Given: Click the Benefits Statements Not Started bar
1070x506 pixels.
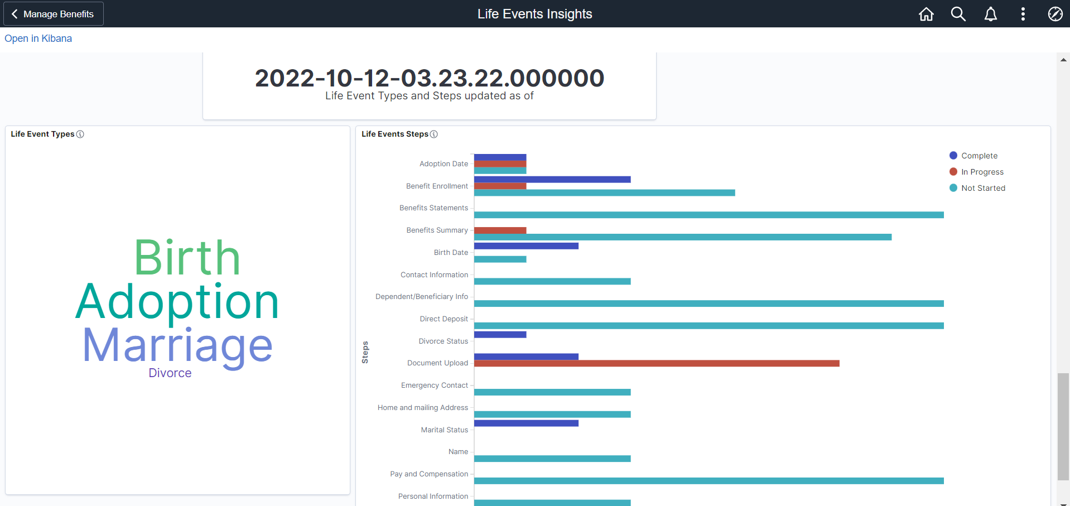Looking at the screenshot, I should coord(709,215).
